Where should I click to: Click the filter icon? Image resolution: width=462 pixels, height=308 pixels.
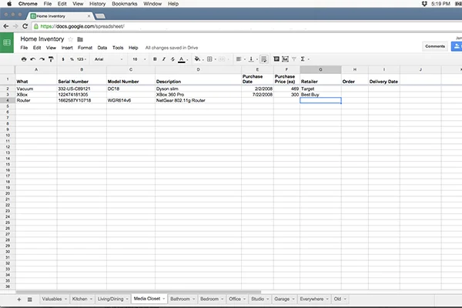[294, 59]
